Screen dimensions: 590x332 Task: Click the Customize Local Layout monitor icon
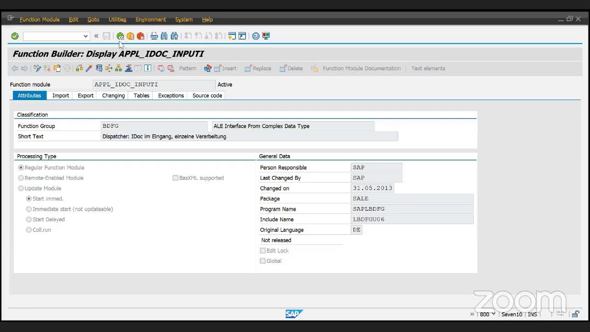click(266, 36)
